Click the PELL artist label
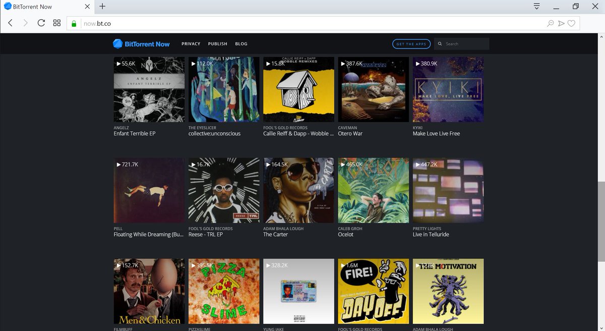The height and width of the screenshot is (331, 605). [x=118, y=229]
